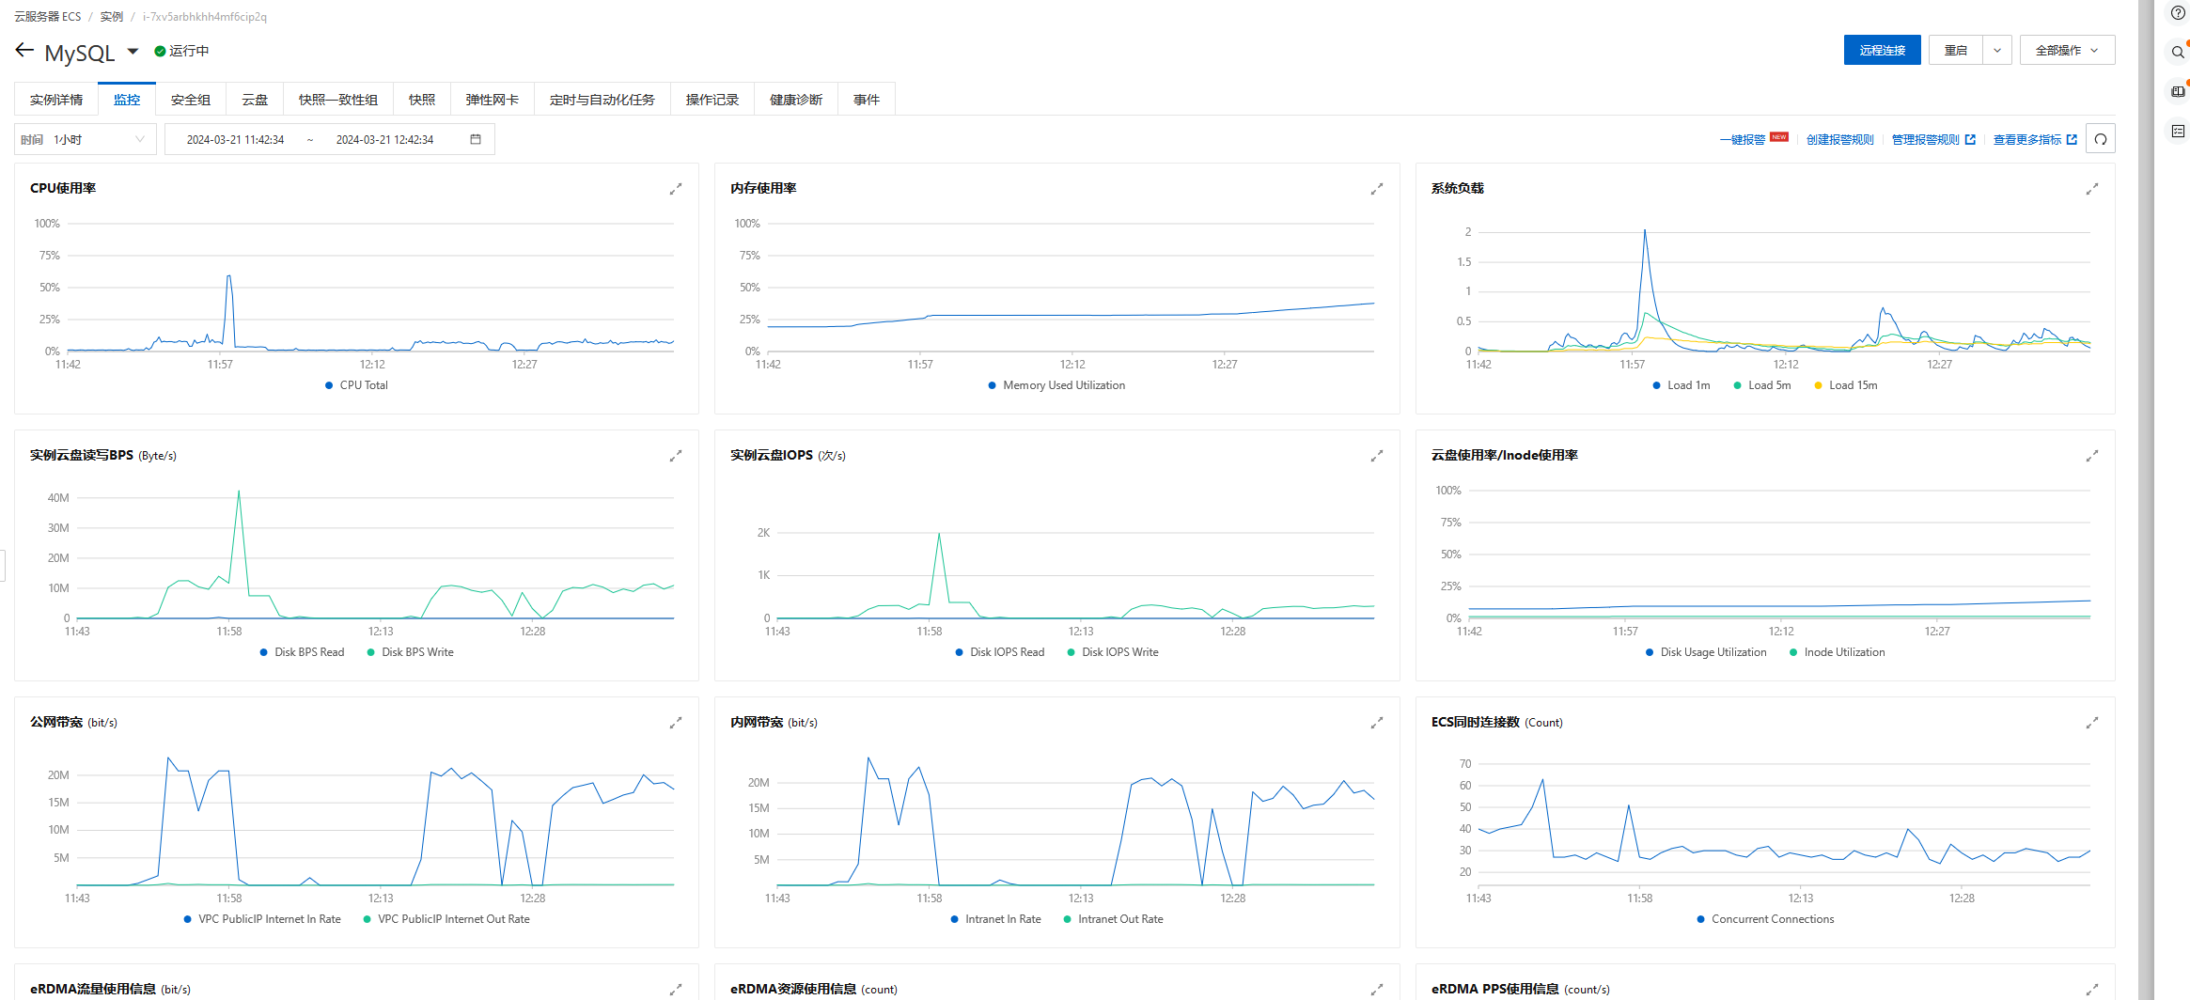Screen dimensions: 2190x1000
Task: Click the refresh icon button
Action: click(2100, 139)
